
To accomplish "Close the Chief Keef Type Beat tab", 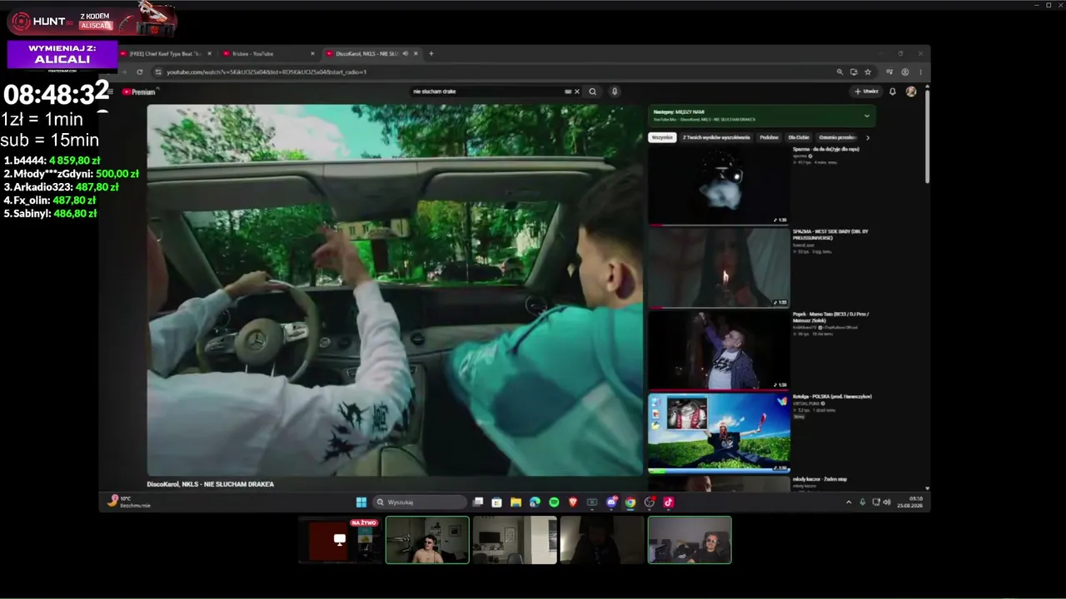I will tap(209, 53).
